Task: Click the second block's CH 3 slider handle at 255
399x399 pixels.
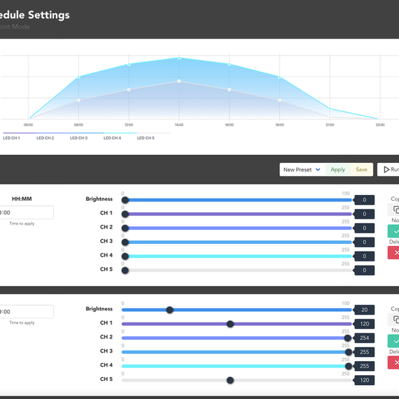Action: 348,352
